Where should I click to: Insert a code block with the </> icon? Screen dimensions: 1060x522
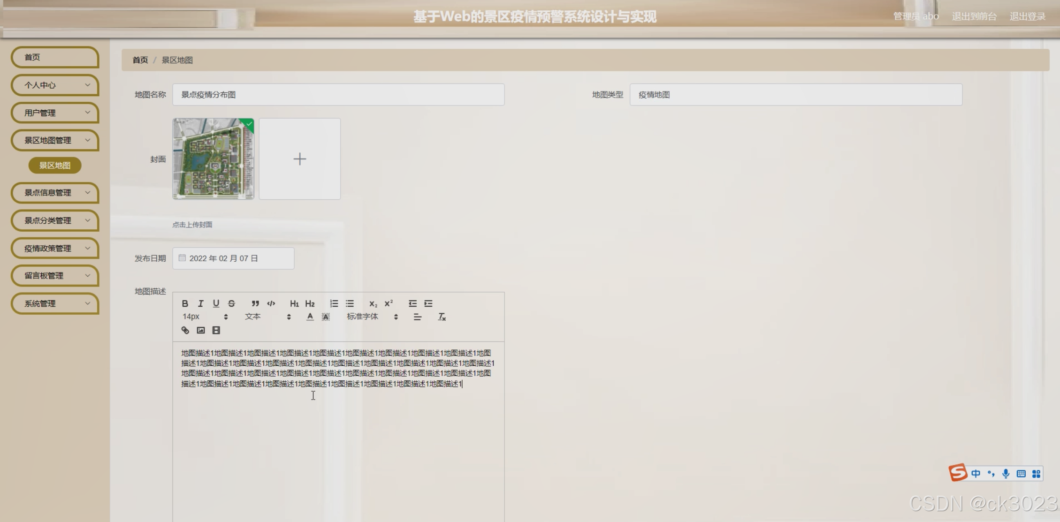pos(271,303)
